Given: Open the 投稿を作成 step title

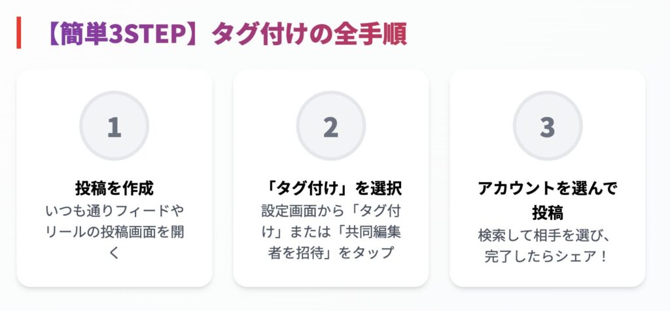Looking at the screenshot, I should pos(114,188).
